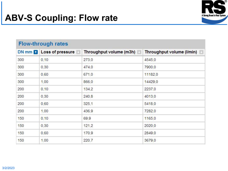Click the Throughput volume (l/min) header text
This screenshot has width=228, height=171.
click(x=171, y=52)
